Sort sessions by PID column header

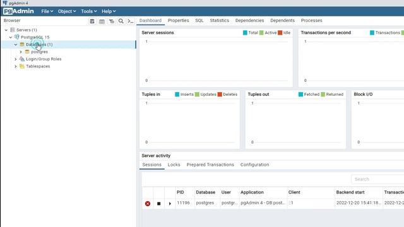click(181, 192)
